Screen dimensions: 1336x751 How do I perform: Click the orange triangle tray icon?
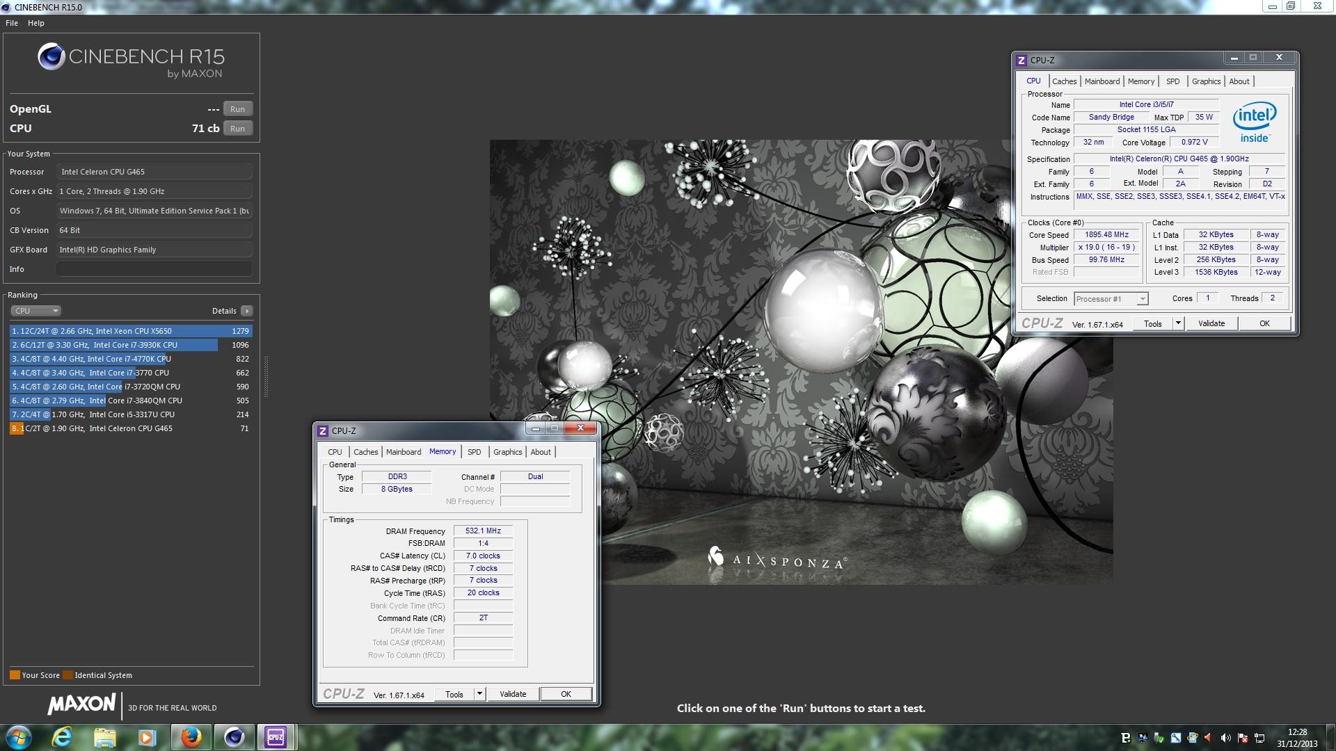1209,738
